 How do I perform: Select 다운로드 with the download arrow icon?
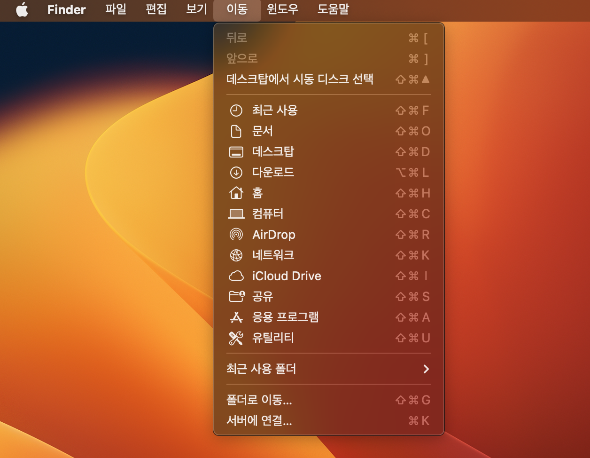tap(272, 173)
